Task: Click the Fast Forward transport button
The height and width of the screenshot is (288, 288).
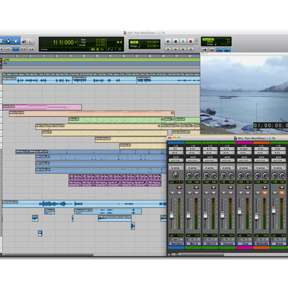Action: pyautogui.click(x=183, y=49)
